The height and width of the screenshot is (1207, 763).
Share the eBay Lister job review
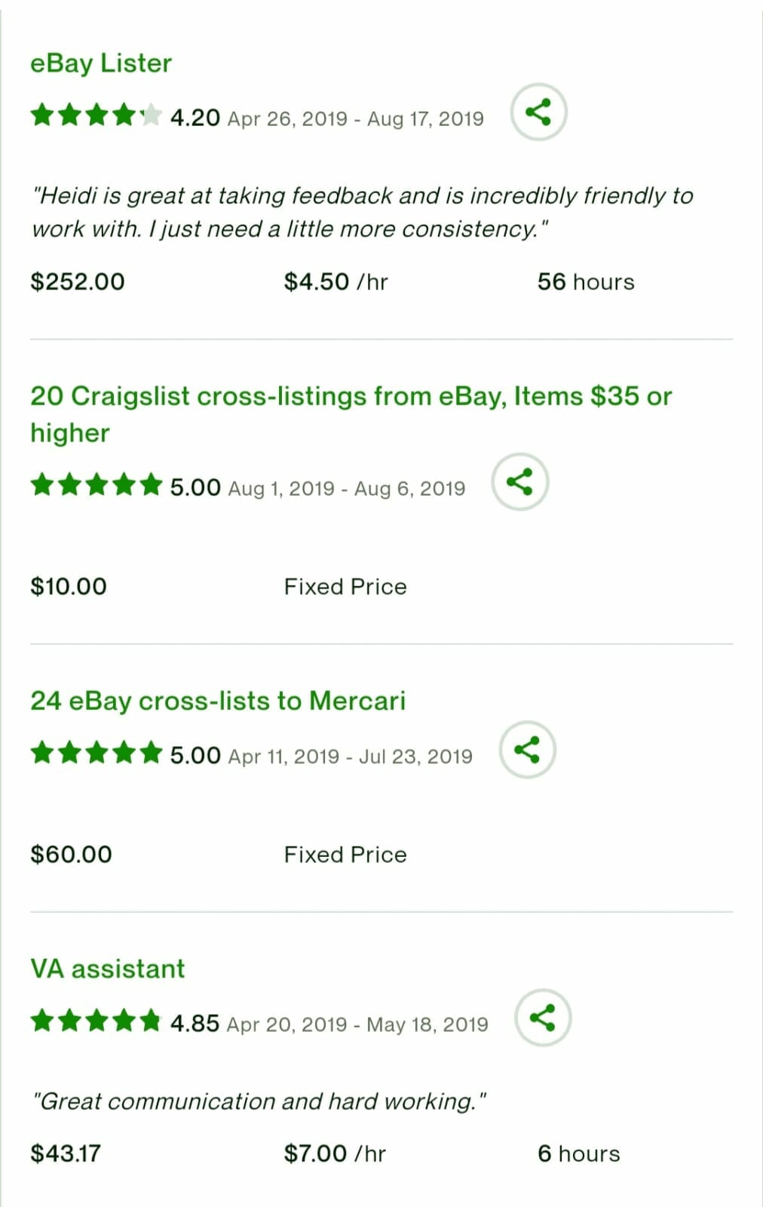click(x=538, y=112)
